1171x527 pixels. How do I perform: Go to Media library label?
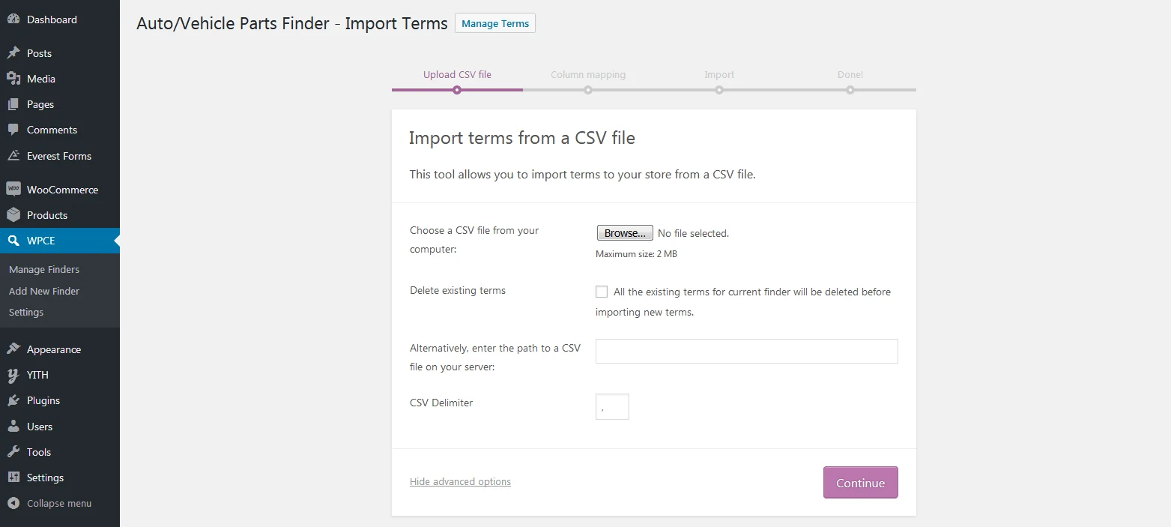[x=41, y=79]
